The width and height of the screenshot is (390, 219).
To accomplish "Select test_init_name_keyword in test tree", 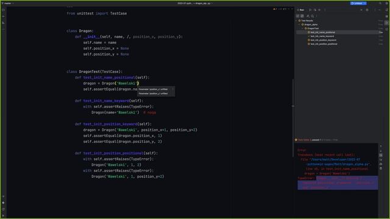I will click(x=322, y=36).
